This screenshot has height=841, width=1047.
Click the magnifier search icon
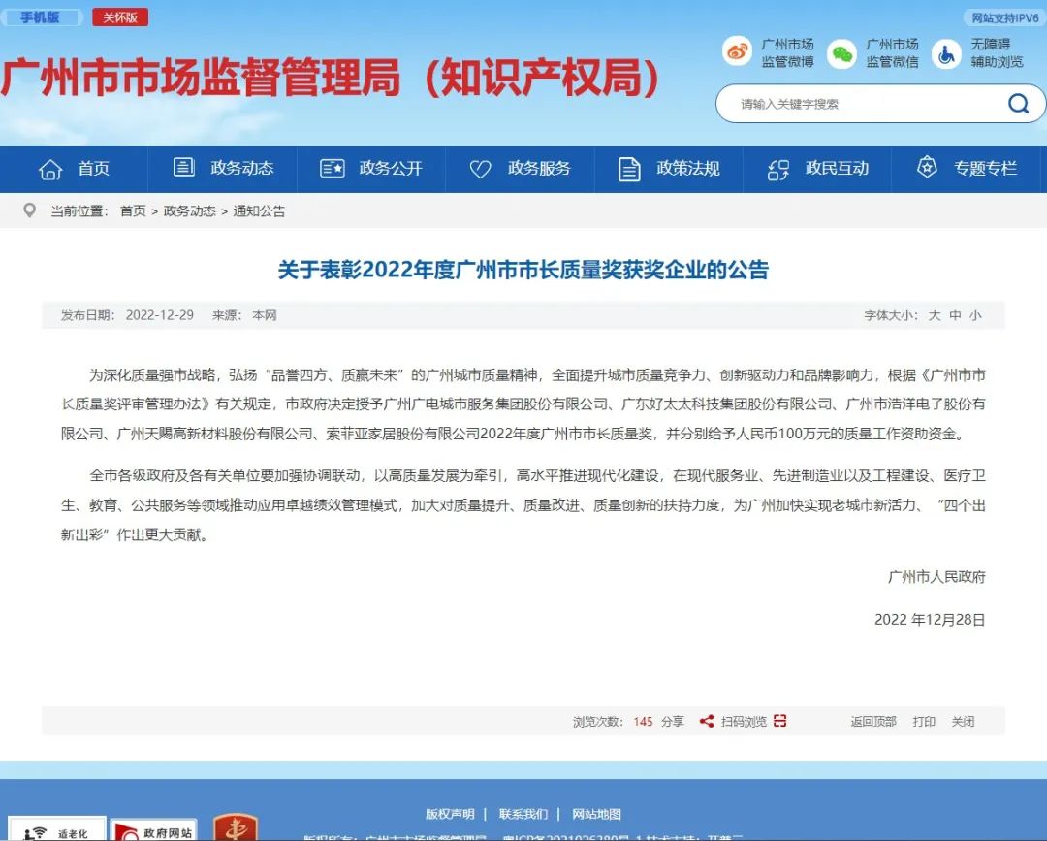(1018, 104)
